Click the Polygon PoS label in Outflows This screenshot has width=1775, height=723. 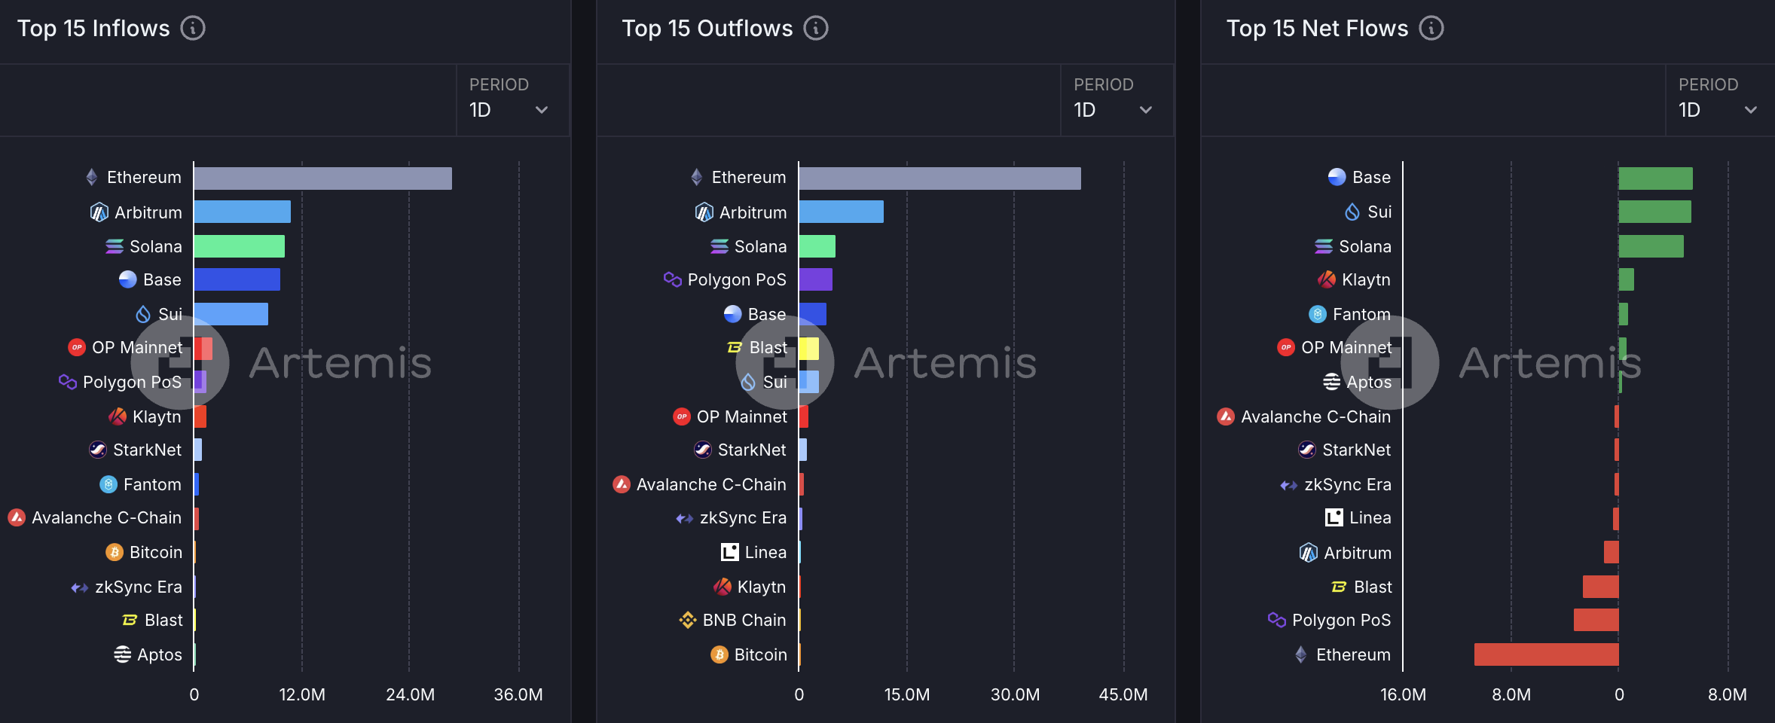pos(736,280)
